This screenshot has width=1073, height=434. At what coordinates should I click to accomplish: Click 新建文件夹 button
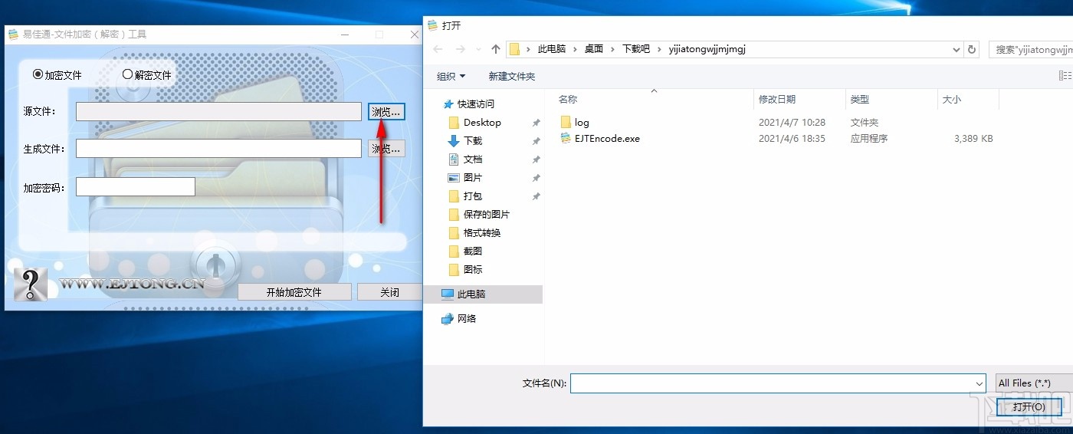(512, 76)
